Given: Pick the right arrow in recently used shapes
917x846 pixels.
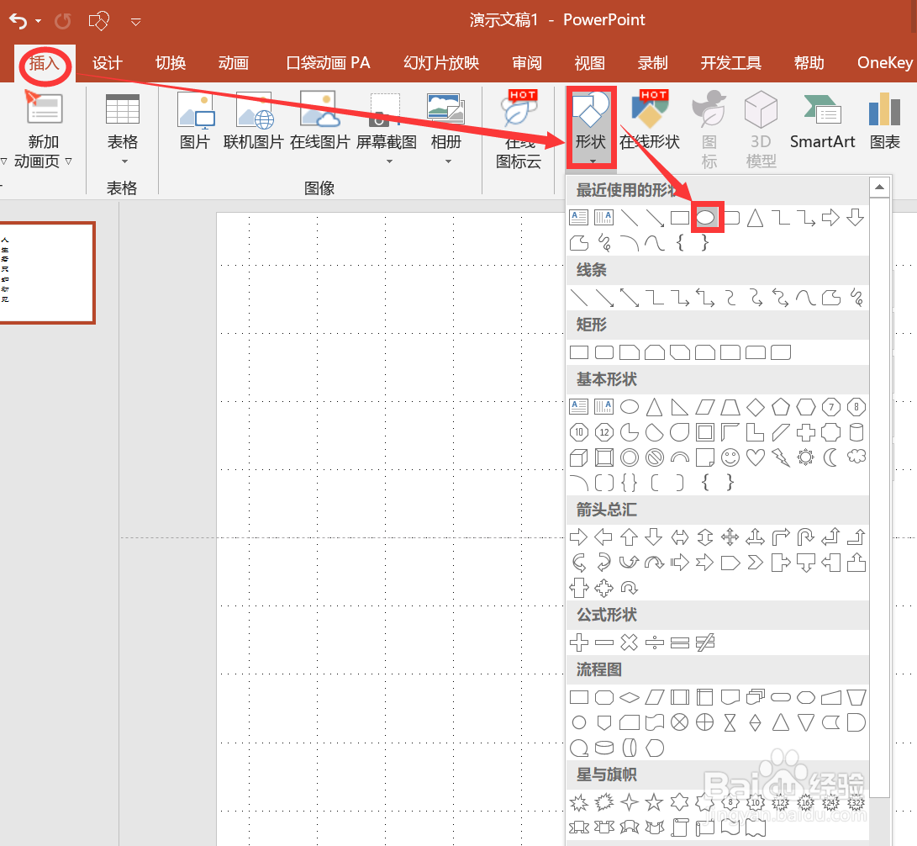Looking at the screenshot, I should 830,219.
